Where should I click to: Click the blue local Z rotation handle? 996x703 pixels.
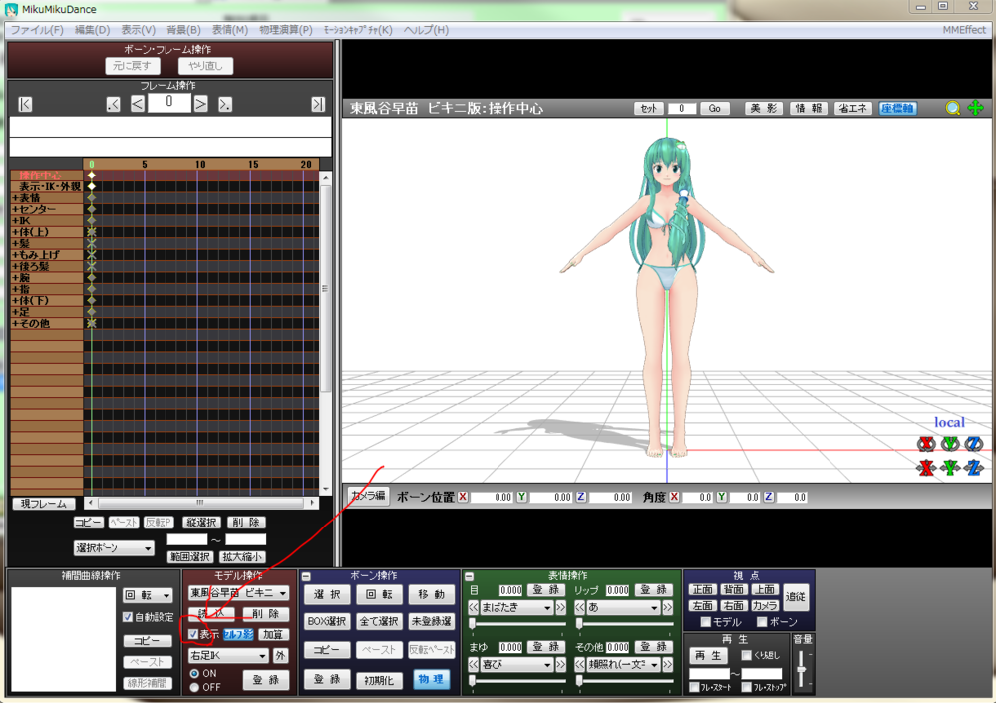pos(973,444)
